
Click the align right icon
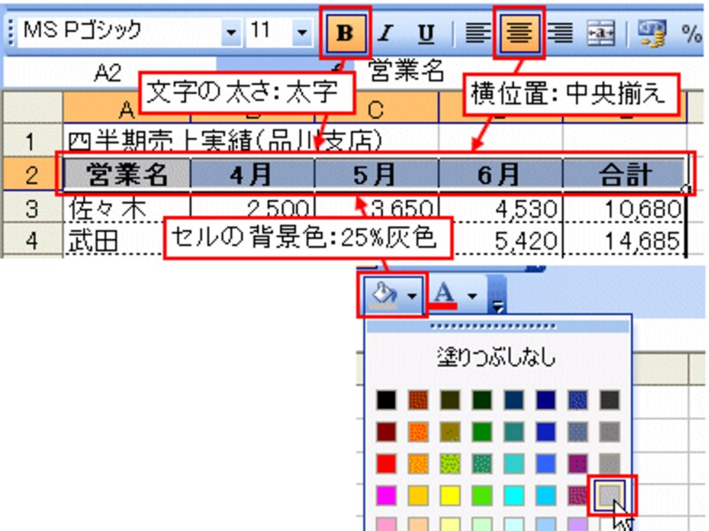pos(558,34)
